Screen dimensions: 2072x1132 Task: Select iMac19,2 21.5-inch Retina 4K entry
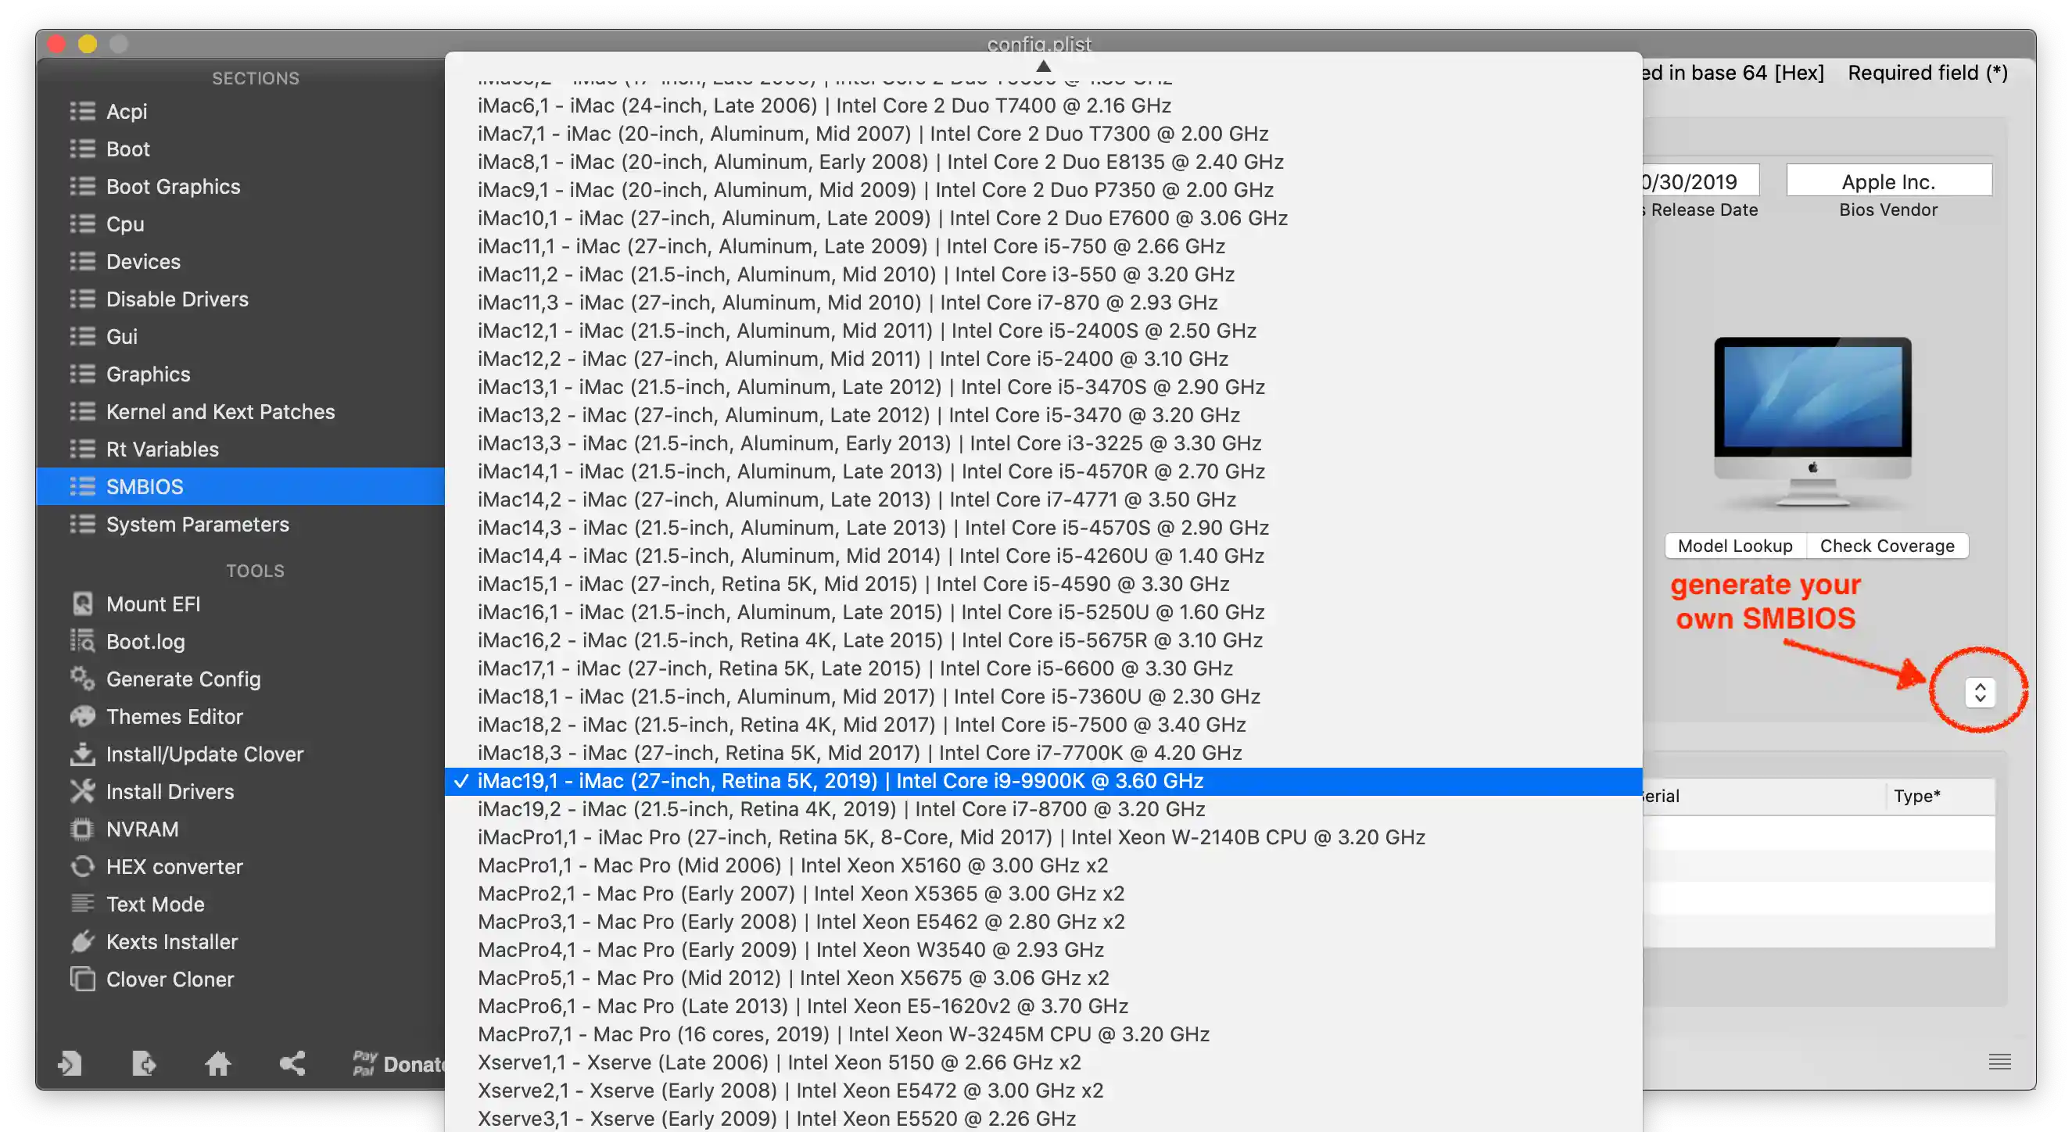841,809
